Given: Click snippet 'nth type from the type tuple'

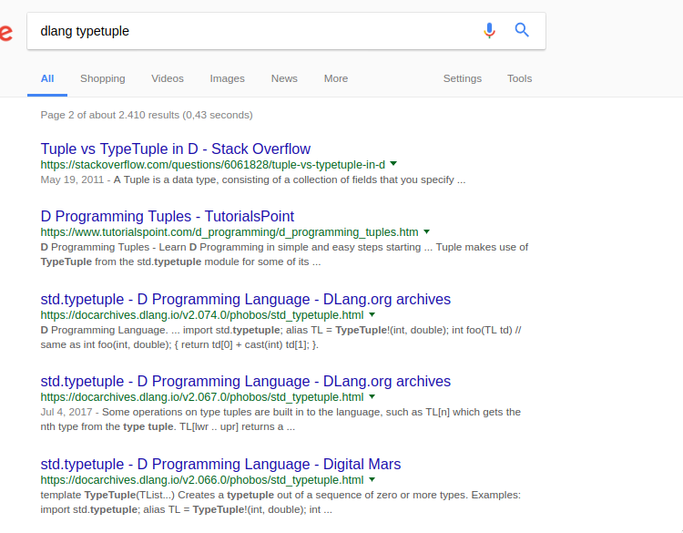Looking at the screenshot, I should [x=107, y=426].
